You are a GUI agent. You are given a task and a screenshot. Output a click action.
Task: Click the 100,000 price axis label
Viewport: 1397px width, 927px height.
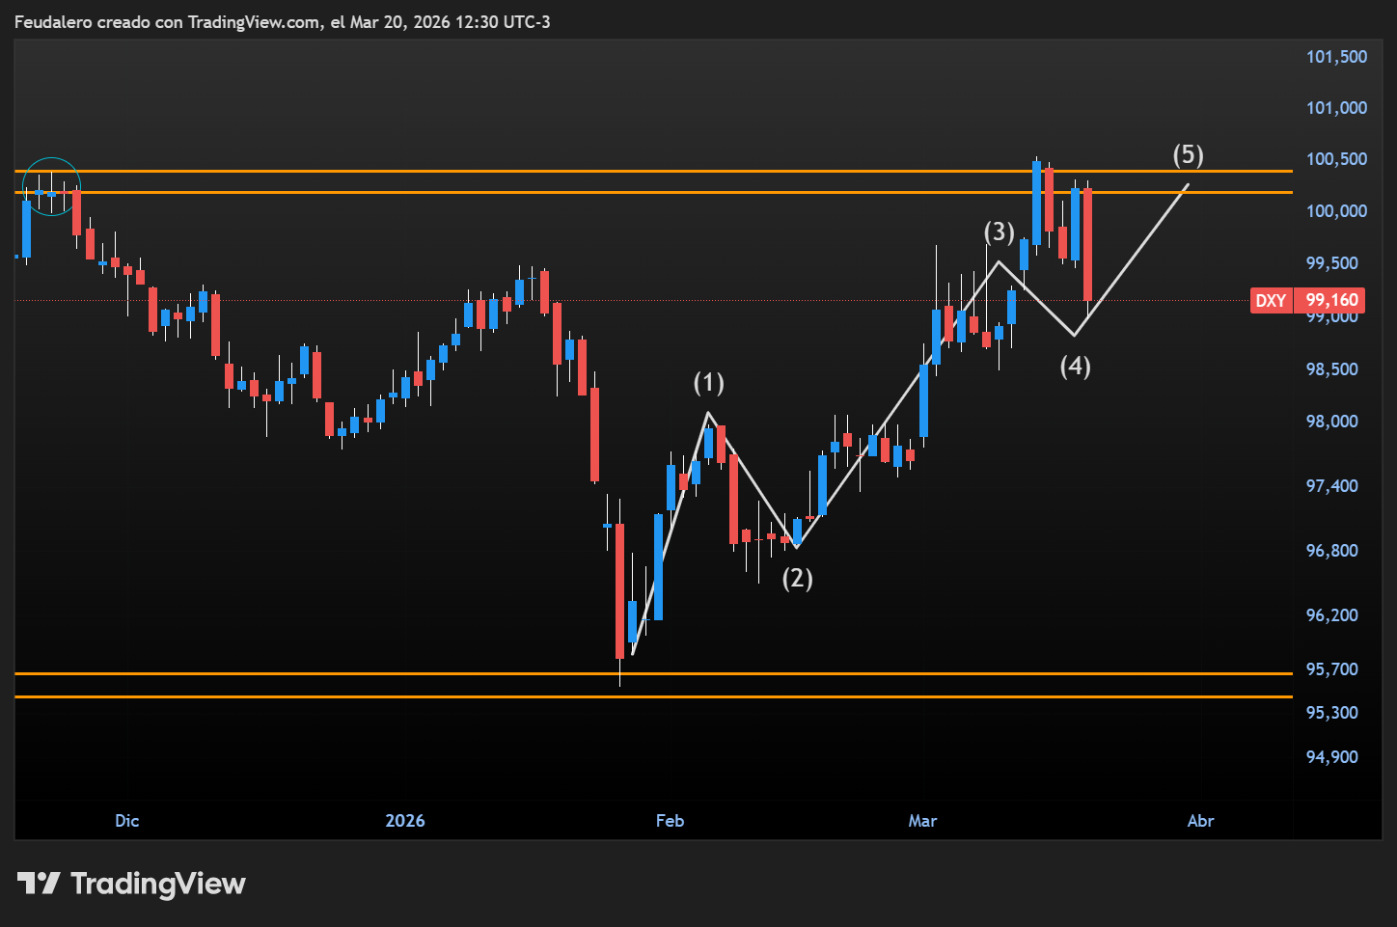1336,211
